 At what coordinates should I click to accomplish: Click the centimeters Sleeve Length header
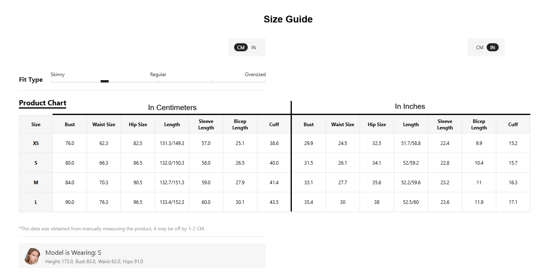(206, 125)
